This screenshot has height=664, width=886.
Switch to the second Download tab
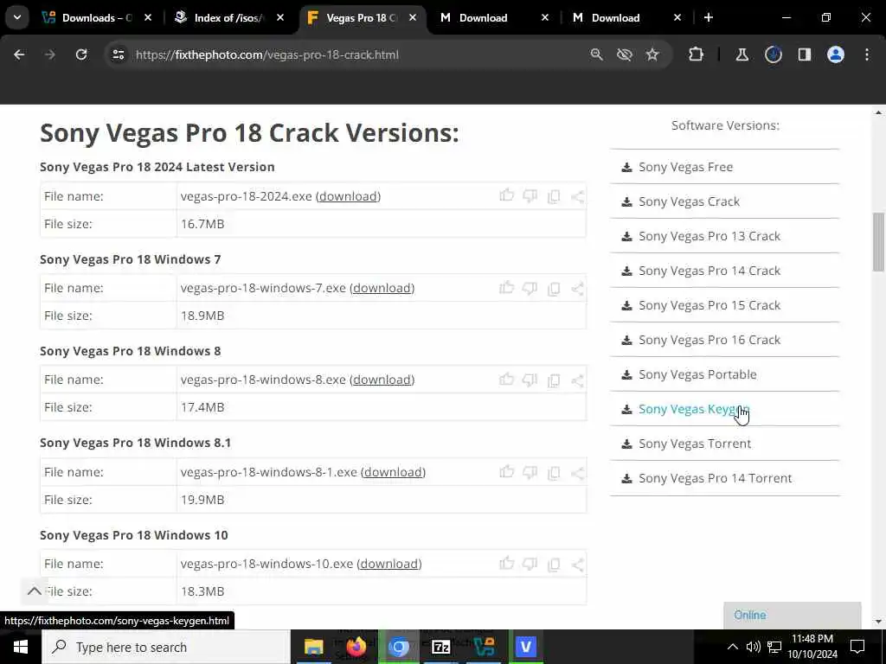[615, 18]
